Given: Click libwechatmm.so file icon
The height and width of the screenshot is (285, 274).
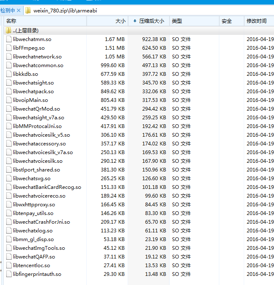Looking at the screenshot, I should 9,39.
